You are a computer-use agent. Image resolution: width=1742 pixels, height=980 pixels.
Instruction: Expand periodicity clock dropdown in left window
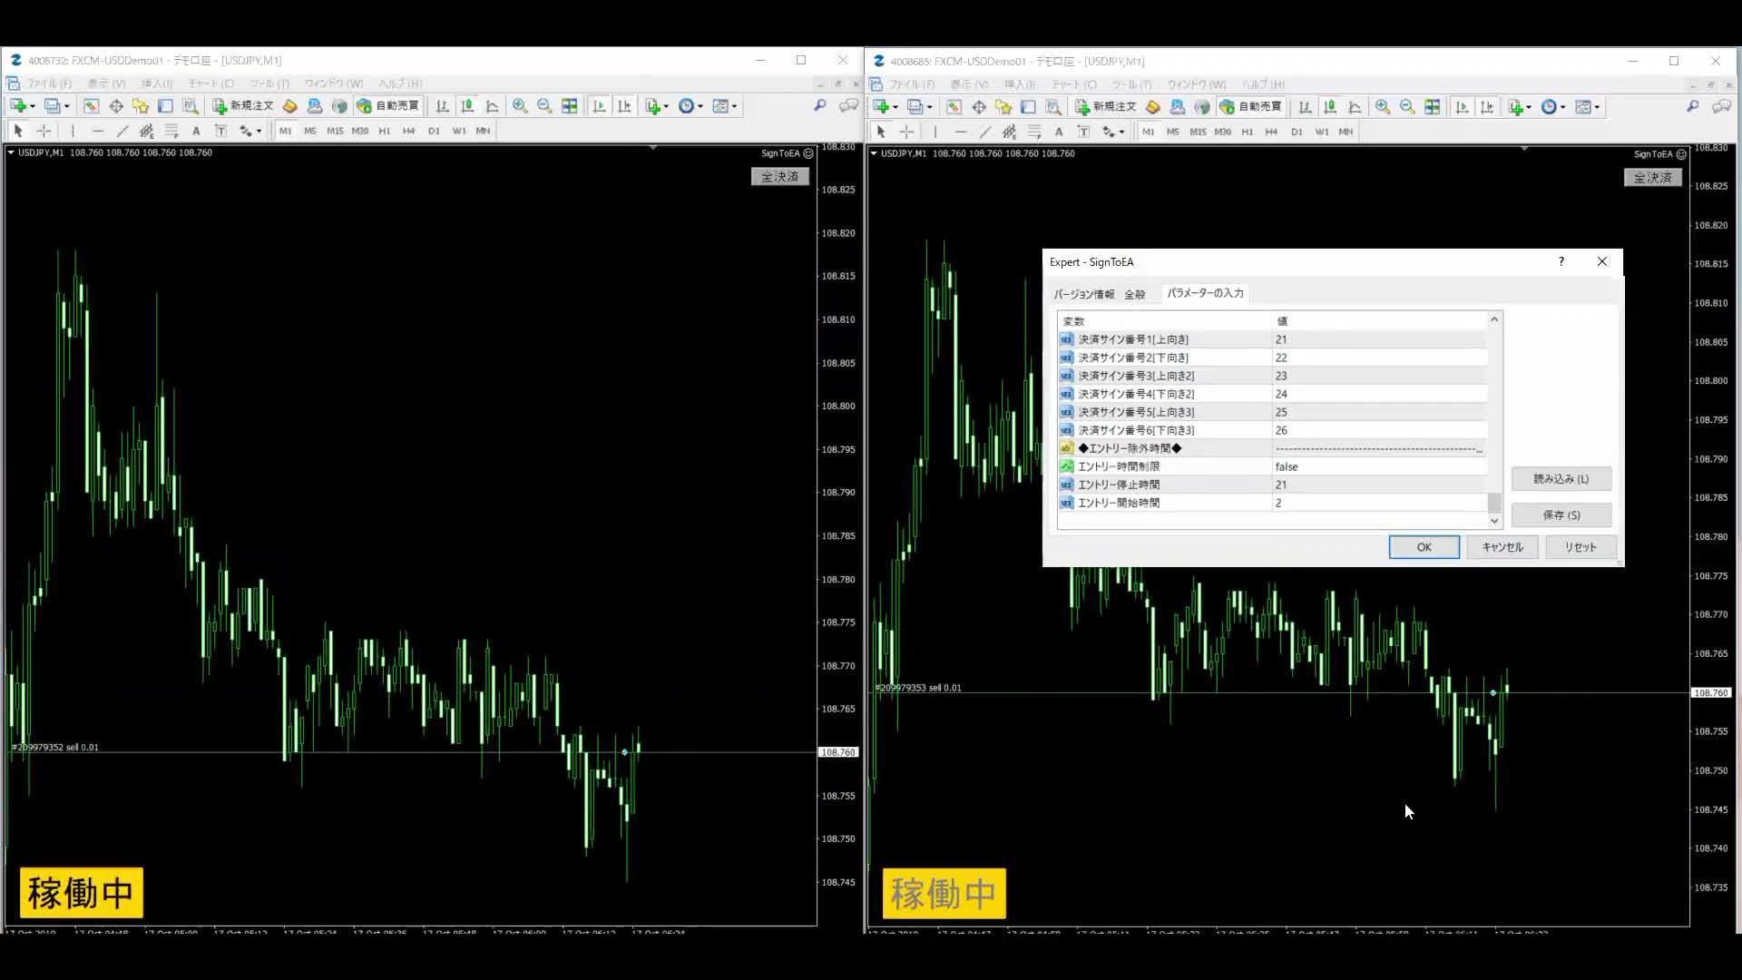(700, 107)
